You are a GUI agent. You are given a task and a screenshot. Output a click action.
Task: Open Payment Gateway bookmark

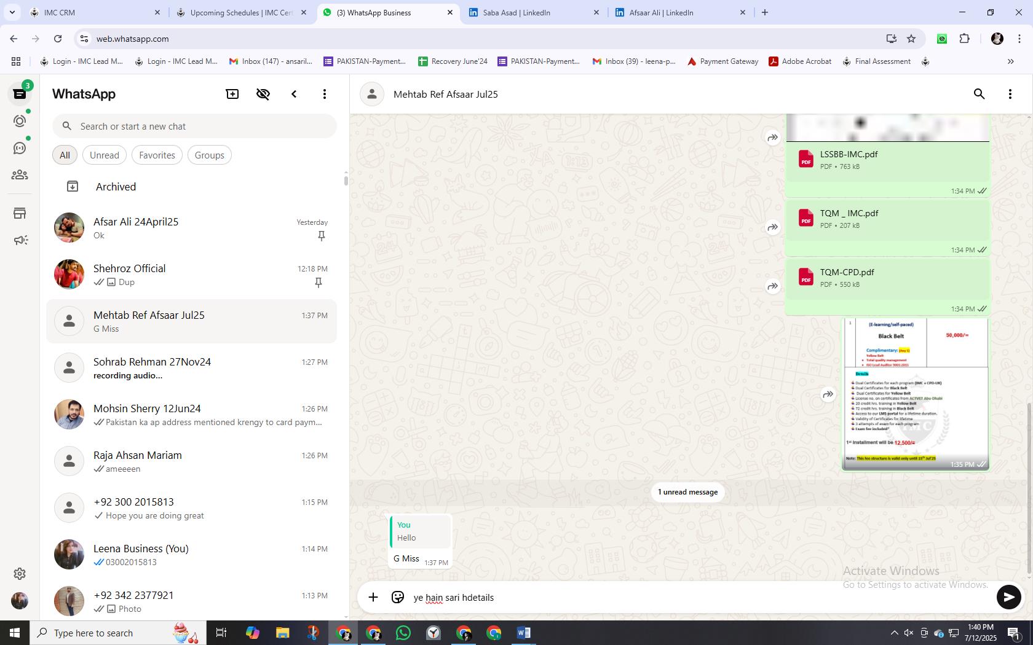(x=722, y=61)
